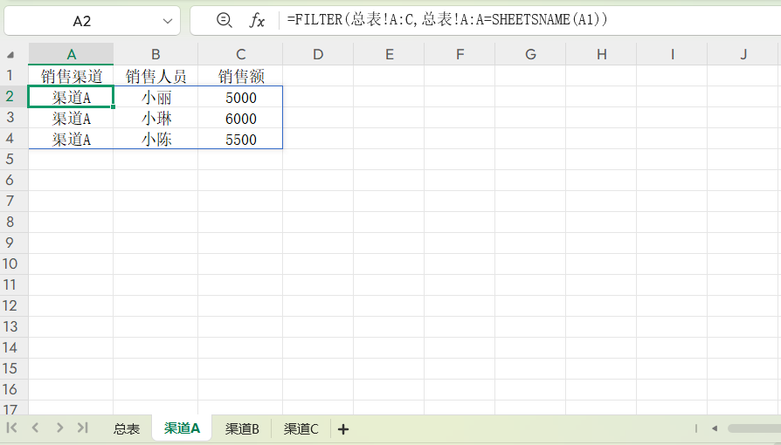Select column D header
The height and width of the screenshot is (445, 781).
tap(318, 54)
